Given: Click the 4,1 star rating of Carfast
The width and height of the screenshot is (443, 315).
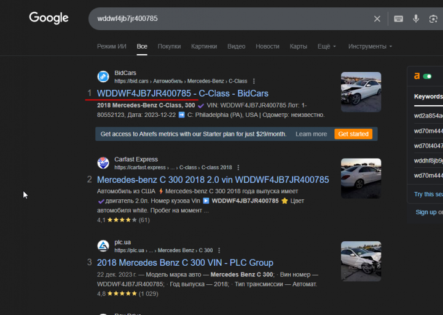Looking at the screenshot, I should pos(123,220).
